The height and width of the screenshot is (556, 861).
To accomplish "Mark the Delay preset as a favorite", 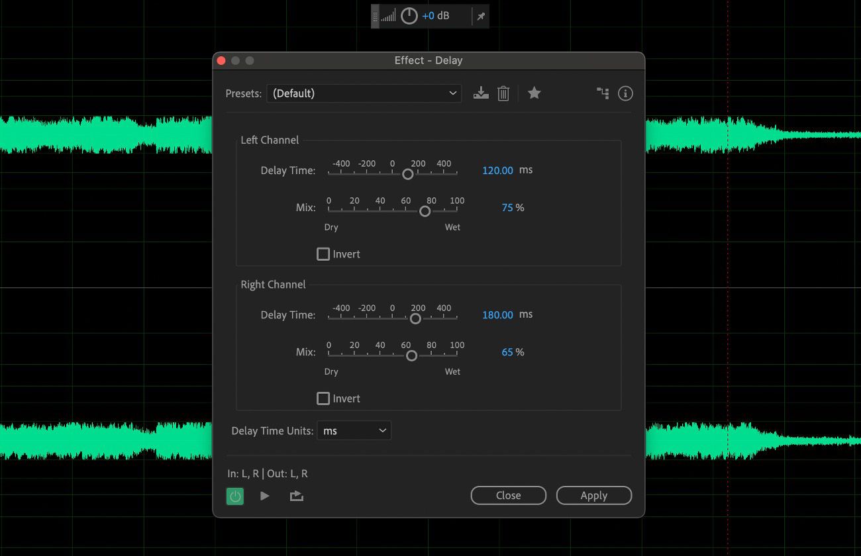I will click(534, 93).
